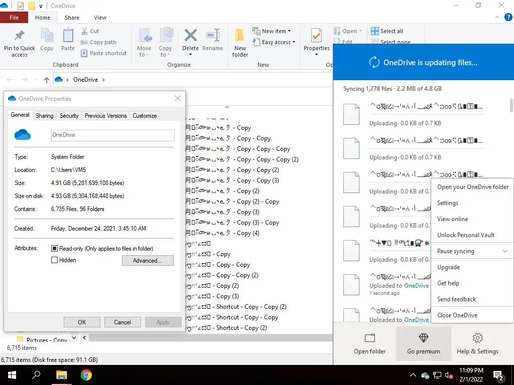Image resolution: width=514 pixels, height=385 pixels.
Task: Click the Up one level arrow
Action: point(47,80)
